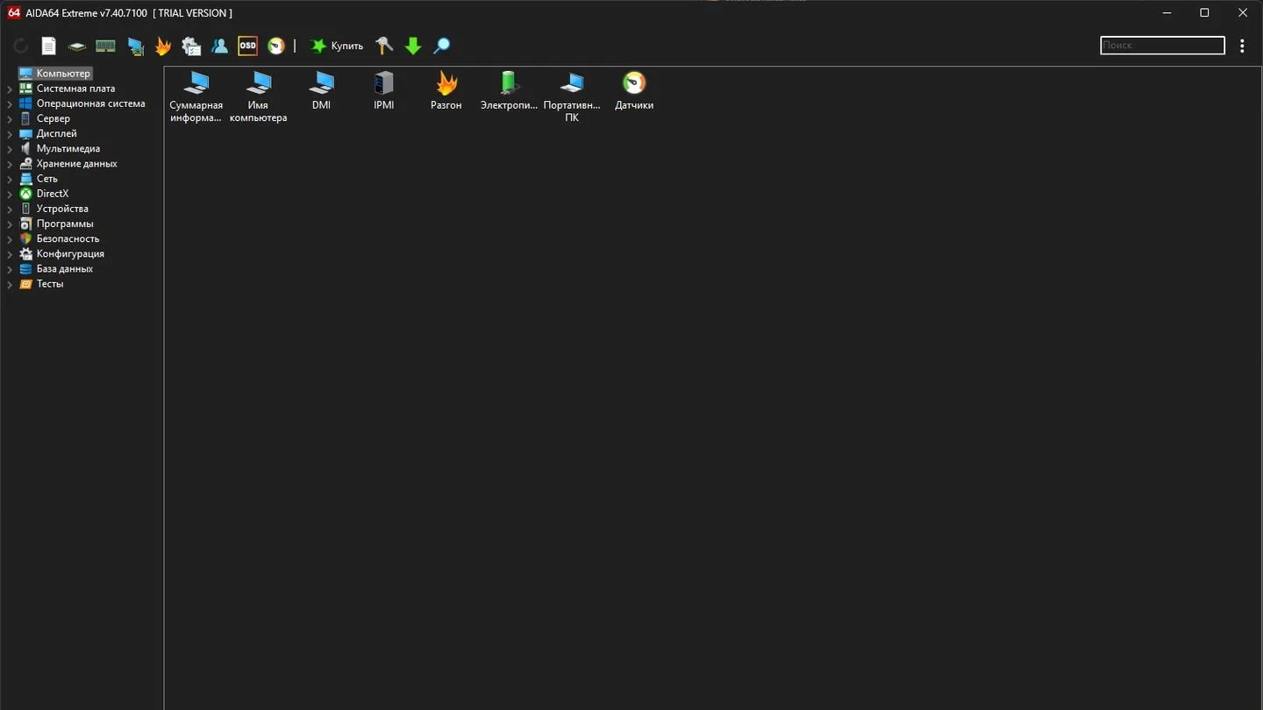Image resolution: width=1263 pixels, height=710 pixels.
Task: Expand the Тесты tree node
Action: pyautogui.click(x=10, y=284)
